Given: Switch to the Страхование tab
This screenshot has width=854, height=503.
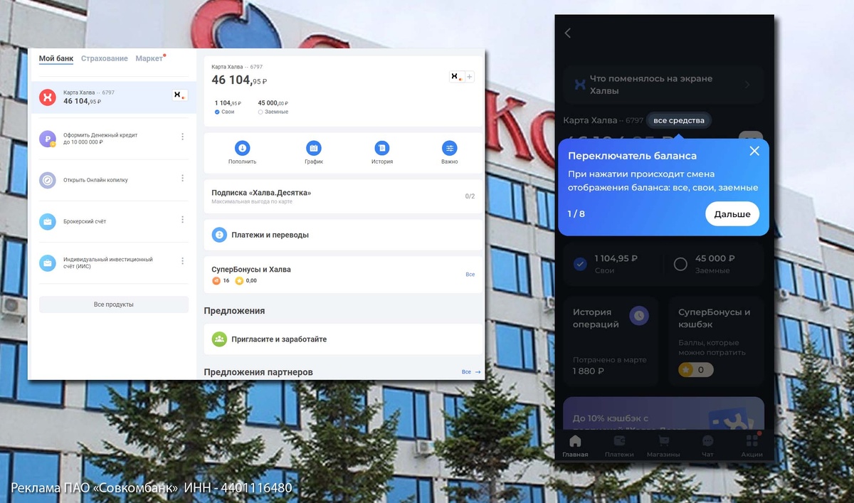Looking at the screenshot, I should click(105, 58).
